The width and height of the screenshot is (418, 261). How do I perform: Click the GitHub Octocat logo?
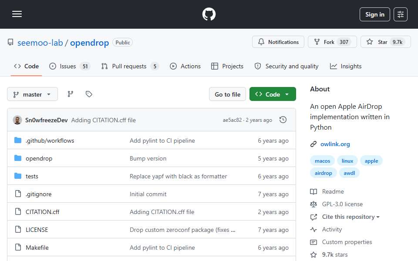(x=209, y=14)
